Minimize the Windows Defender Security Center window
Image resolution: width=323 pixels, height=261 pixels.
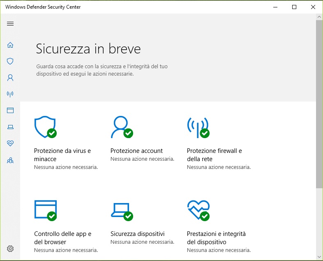click(275, 7)
